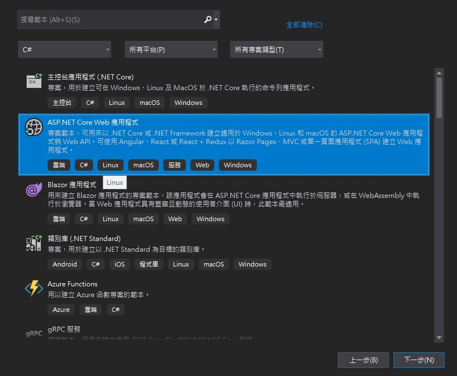
Task: Choose the 主控台應用程式 (.NET Core) title
Action: (91, 77)
